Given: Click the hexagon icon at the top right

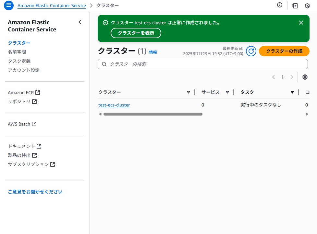Looking at the screenshot, I should 307,6.
